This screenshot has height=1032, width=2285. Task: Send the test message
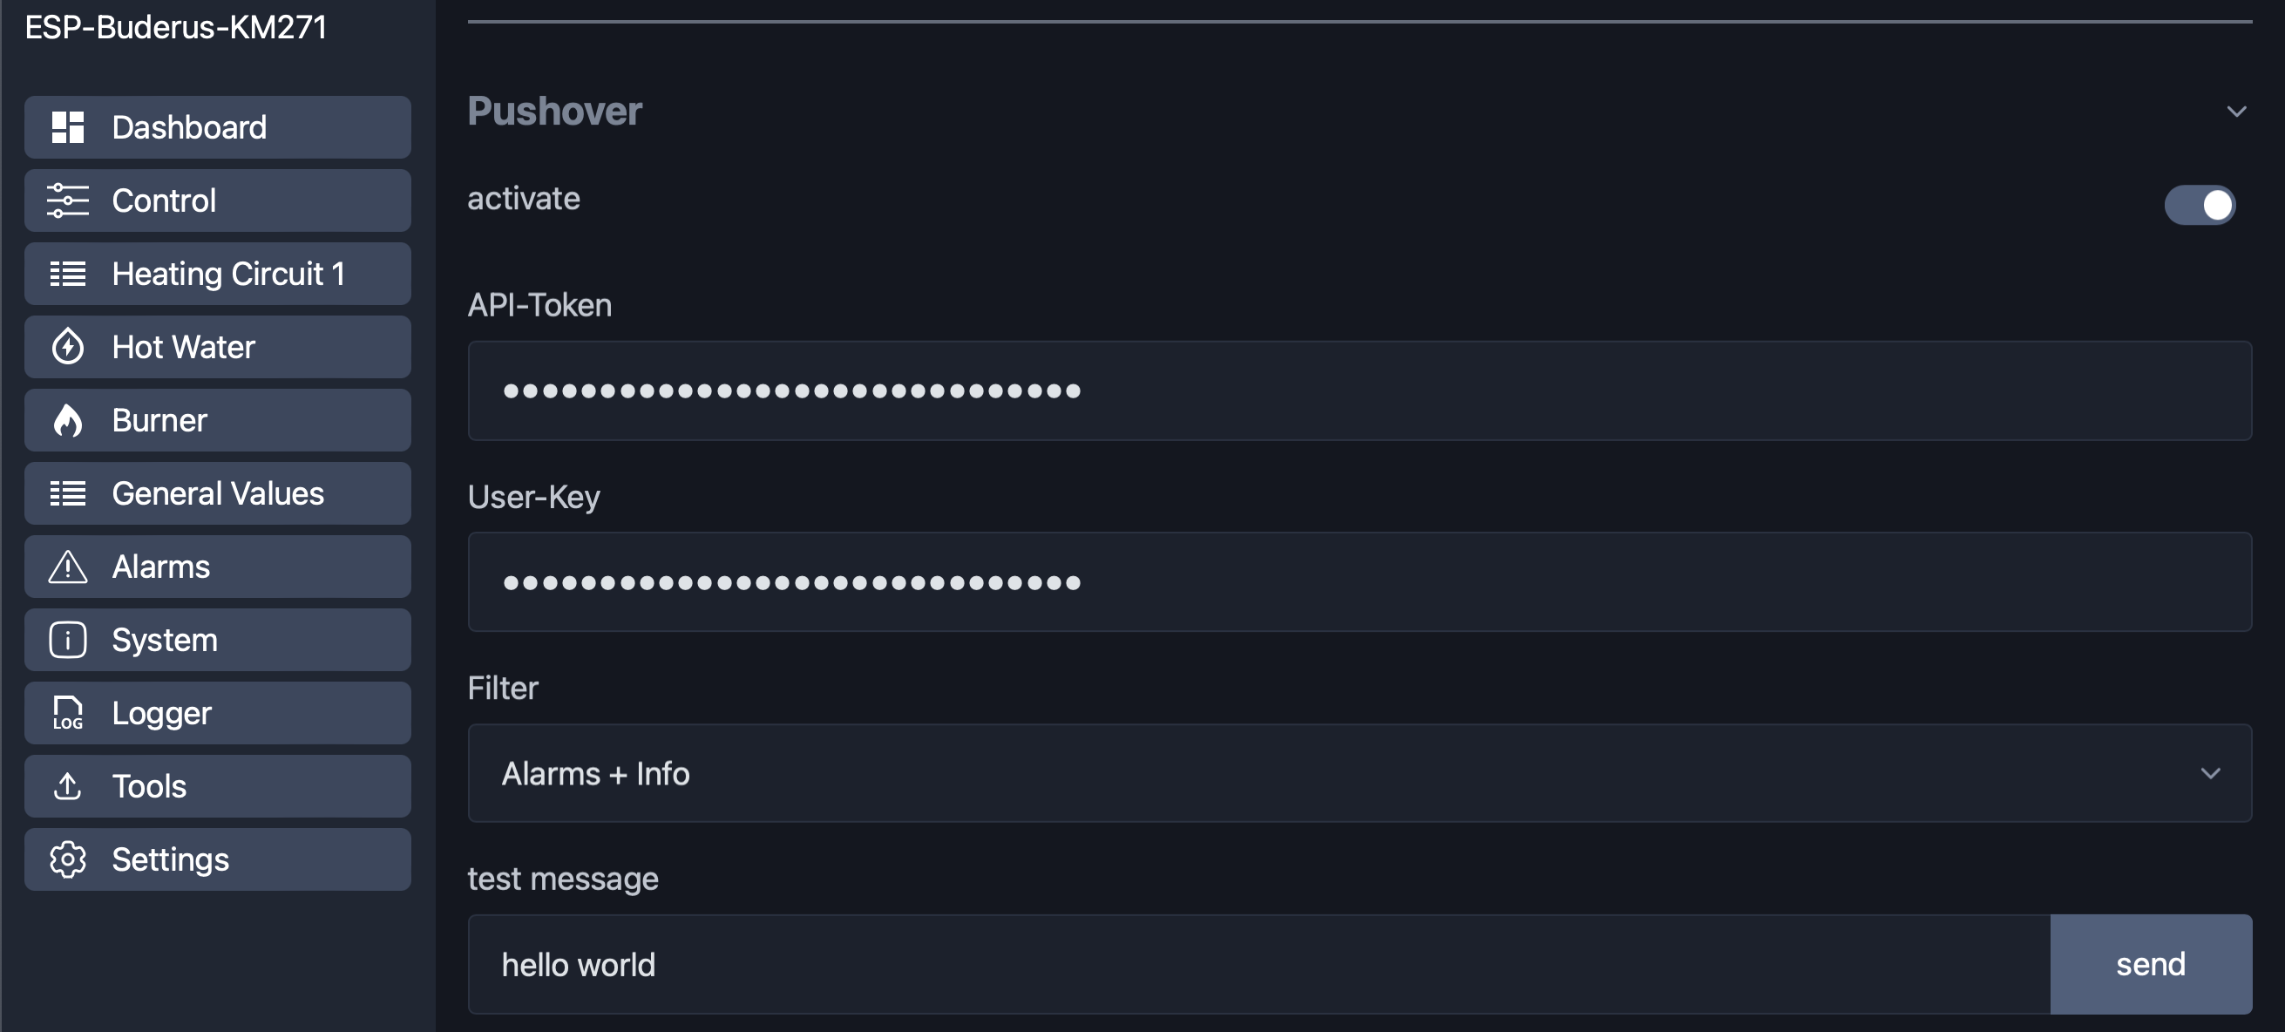(x=2150, y=965)
